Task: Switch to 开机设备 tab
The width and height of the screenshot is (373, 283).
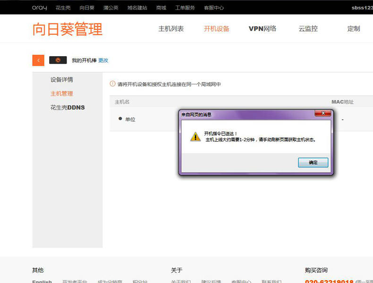Action: pos(216,29)
